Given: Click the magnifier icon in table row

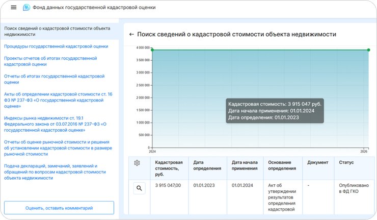Looking at the screenshot, I should point(140,188).
